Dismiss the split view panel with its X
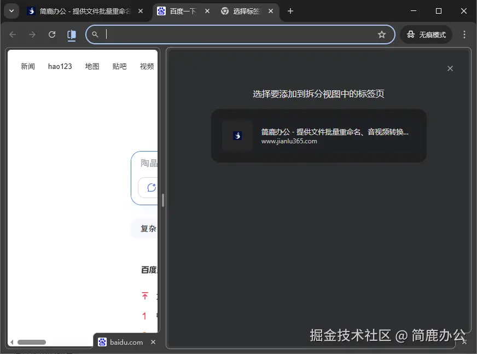This screenshot has width=477, height=354. tap(450, 68)
